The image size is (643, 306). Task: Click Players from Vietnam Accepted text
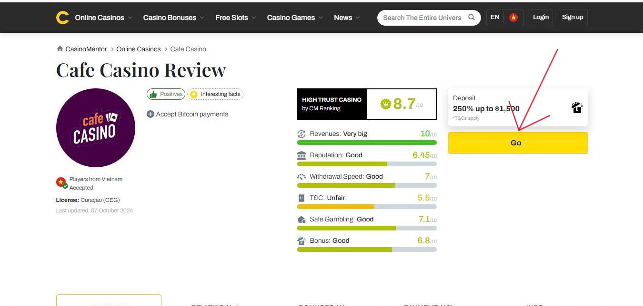tap(96, 183)
